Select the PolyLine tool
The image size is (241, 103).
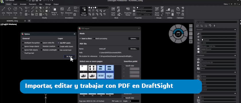(x=9, y=11)
